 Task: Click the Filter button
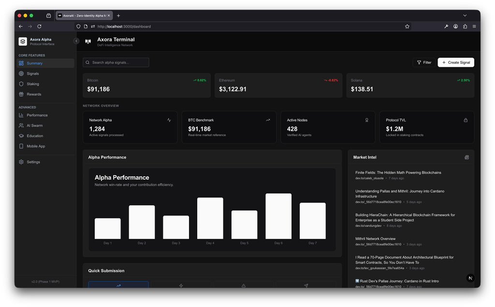(424, 62)
